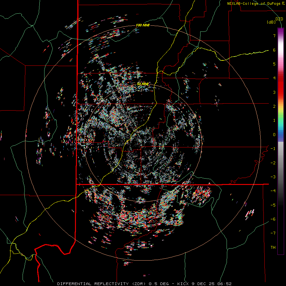Click the -4 value on color scale

coord(273,191)
